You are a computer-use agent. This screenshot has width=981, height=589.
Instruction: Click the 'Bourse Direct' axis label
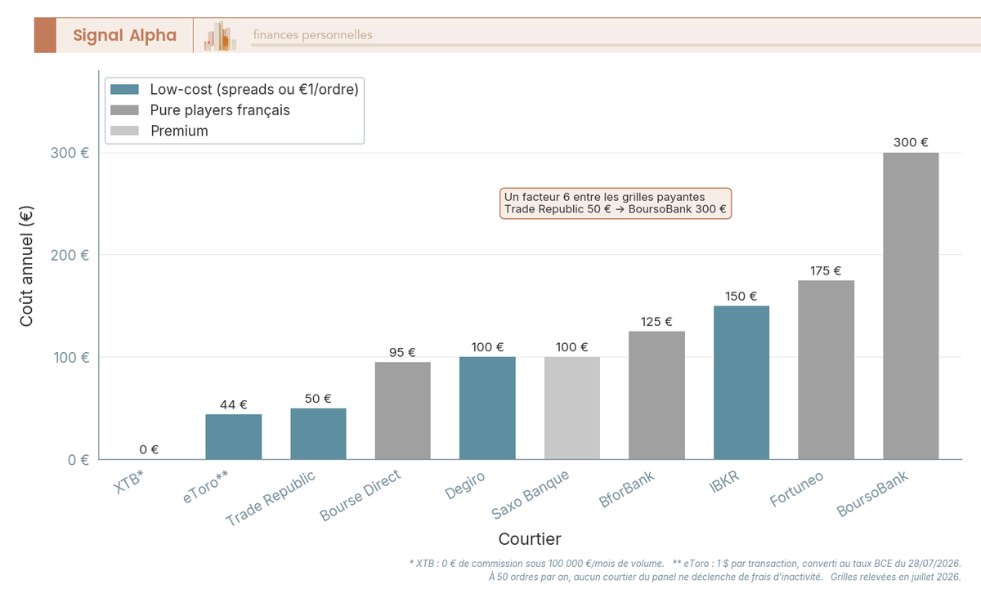pos(361,495)
